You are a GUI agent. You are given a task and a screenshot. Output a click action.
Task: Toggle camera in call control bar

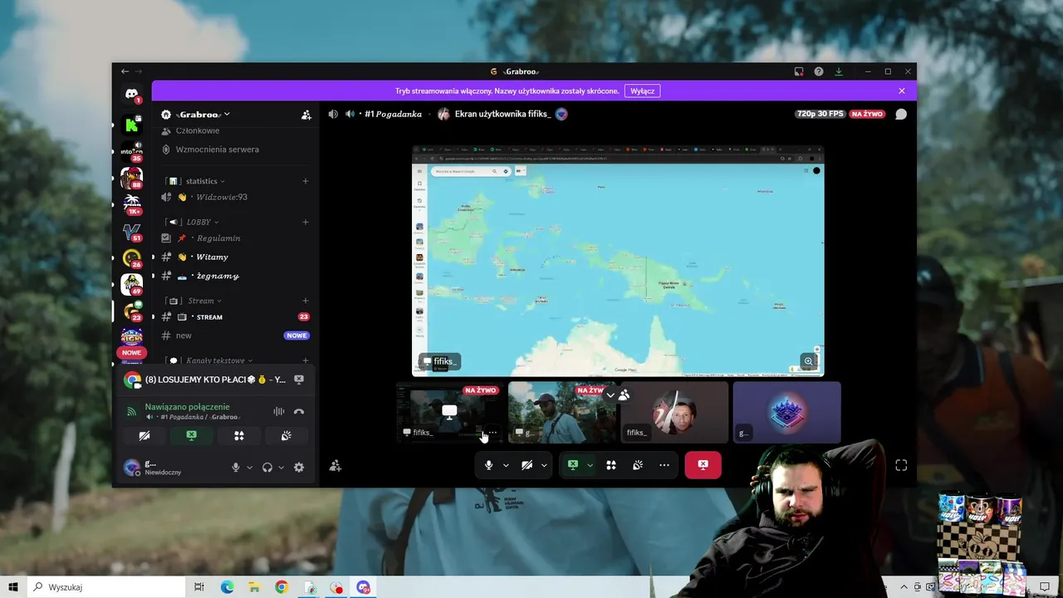pyautogui.click(x=527, y=465)
